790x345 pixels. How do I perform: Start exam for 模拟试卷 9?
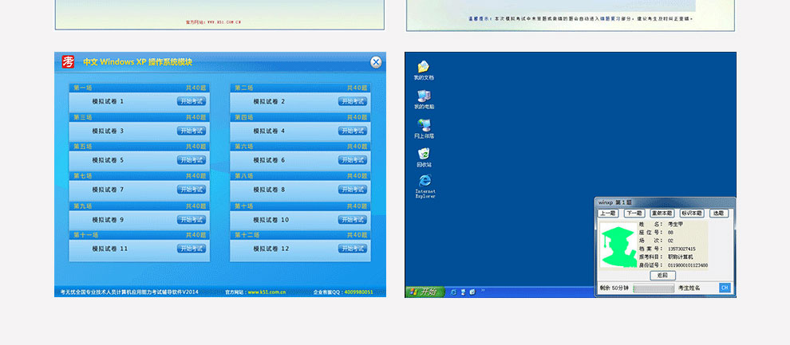(192, 220)
